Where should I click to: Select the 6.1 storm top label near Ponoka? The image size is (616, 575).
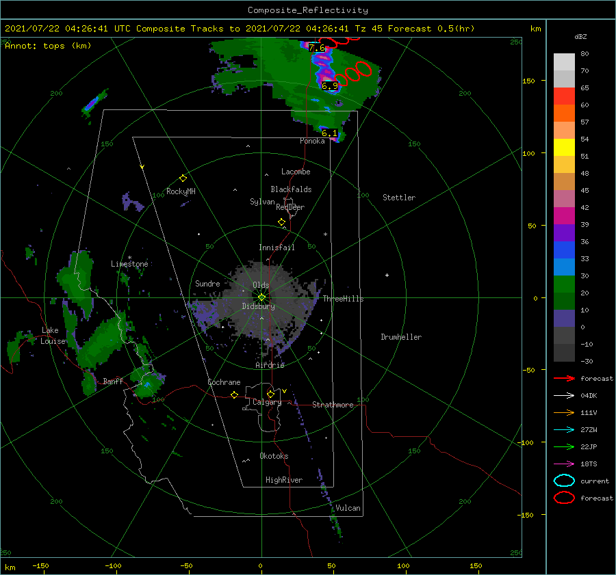(329, 133)
